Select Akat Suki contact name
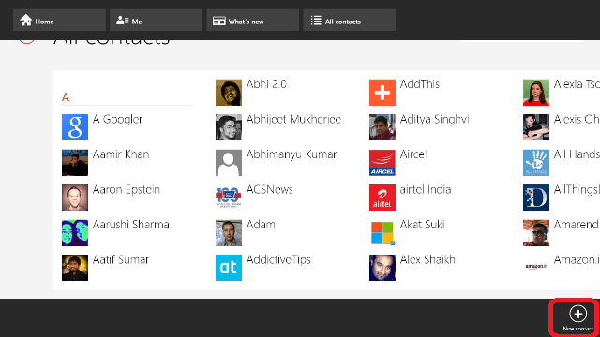This screenshot has width=600, height=337. [423, 225]
